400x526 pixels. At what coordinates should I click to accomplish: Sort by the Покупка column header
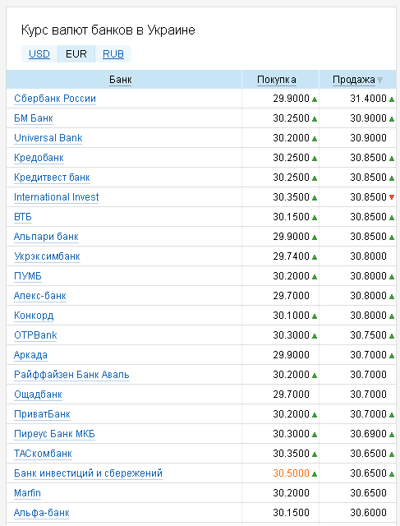pyautogui.click(x=276, y=80)
